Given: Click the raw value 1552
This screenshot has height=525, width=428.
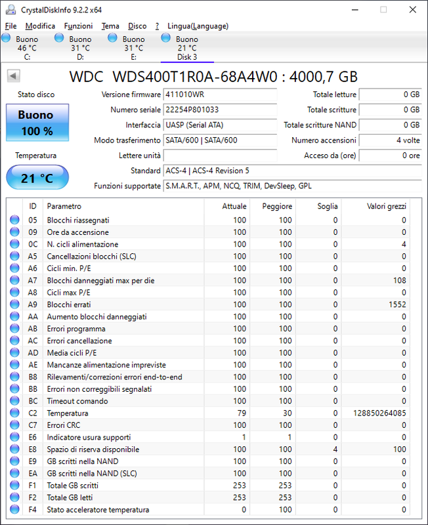Looking at the screenshot, I should click(397, 304).
